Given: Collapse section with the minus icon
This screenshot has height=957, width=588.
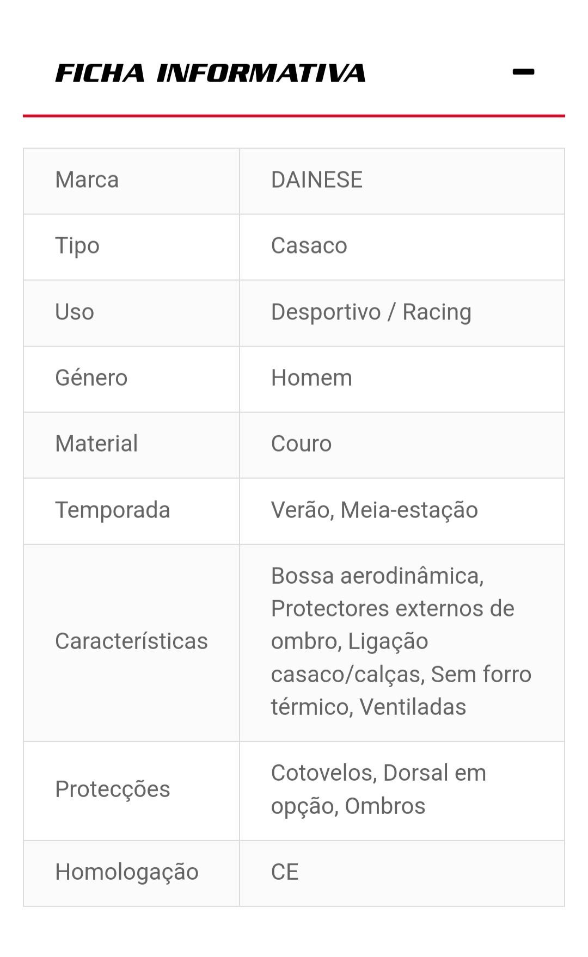Looking at the screenshot, I should pyautogui.click(x=523, y=72).
